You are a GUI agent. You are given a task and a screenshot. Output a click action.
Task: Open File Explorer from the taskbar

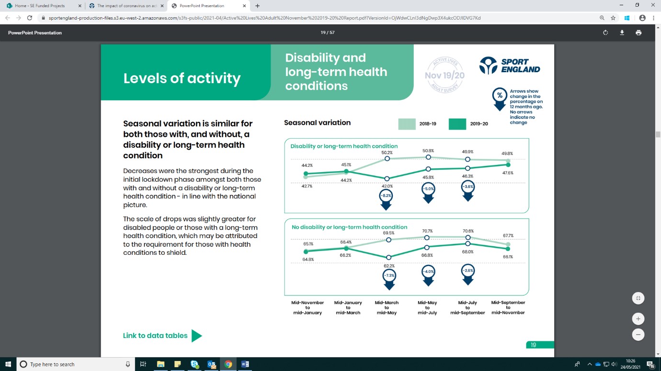click(x=160, y=364)
